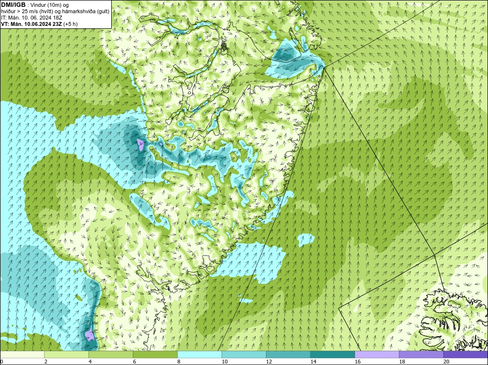Click the legend label '16'

358,362
